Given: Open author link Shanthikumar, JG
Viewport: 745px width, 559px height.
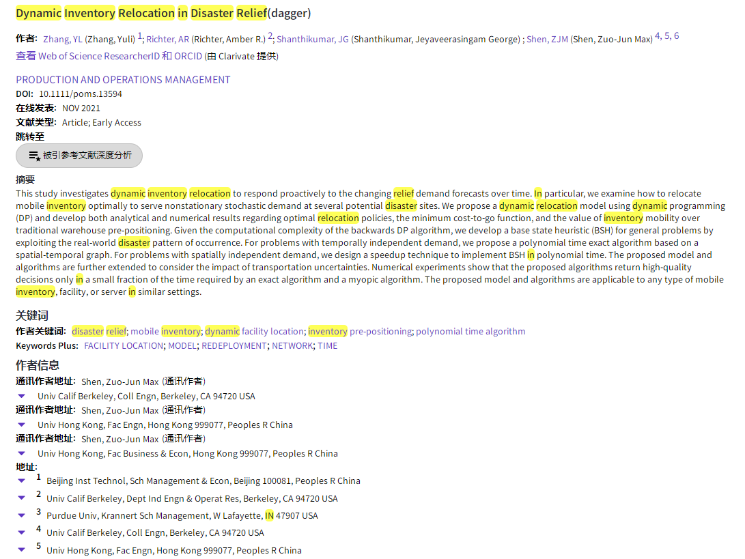Looking at the screenshot, I should click(x=313, y=40).
